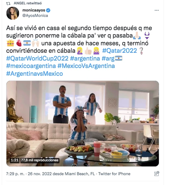
Task: Open the #QatarWorldCup2022 hashtag
Action: (37, 59)
